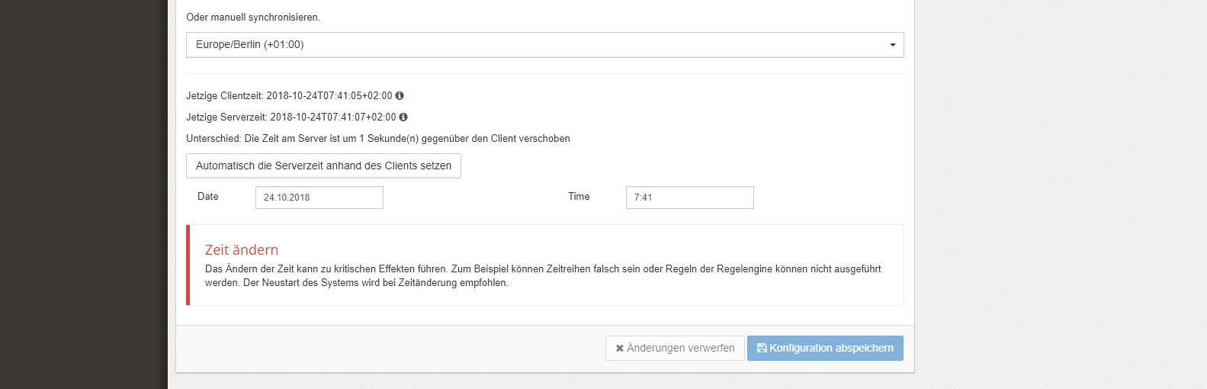Select the 'Date' label
The height and width of the screenshot is (389, 1207).
[208, 197]
